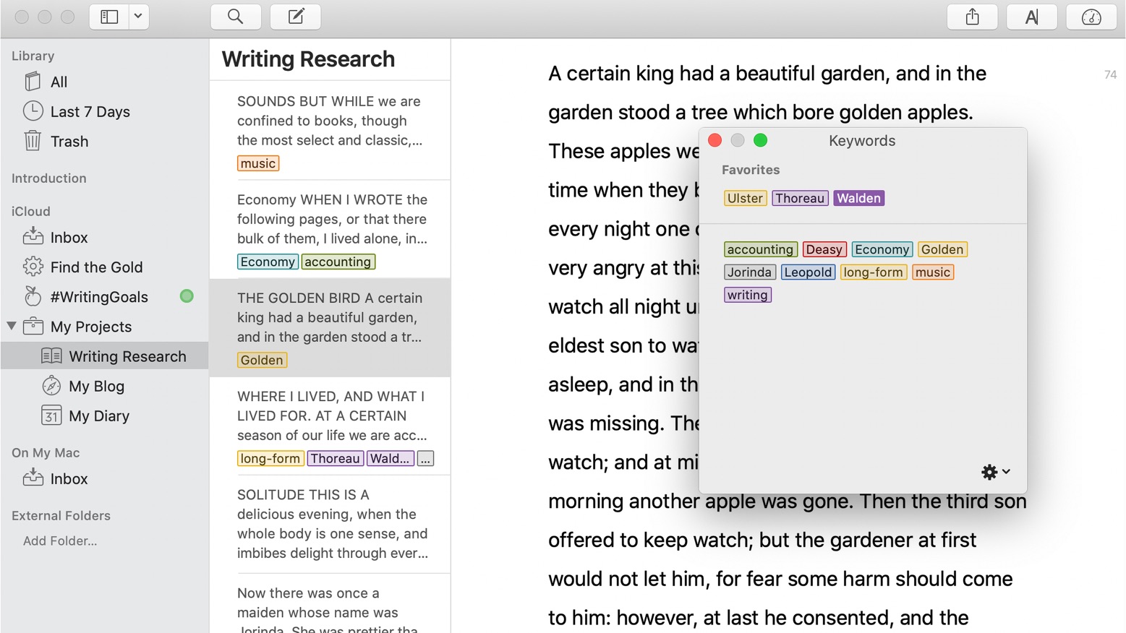Open the SOUNDS BUT WHILE sheet

point(330,130)
